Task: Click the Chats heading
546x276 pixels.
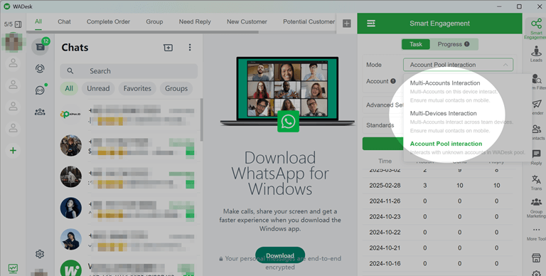Action: click(75, 48)
